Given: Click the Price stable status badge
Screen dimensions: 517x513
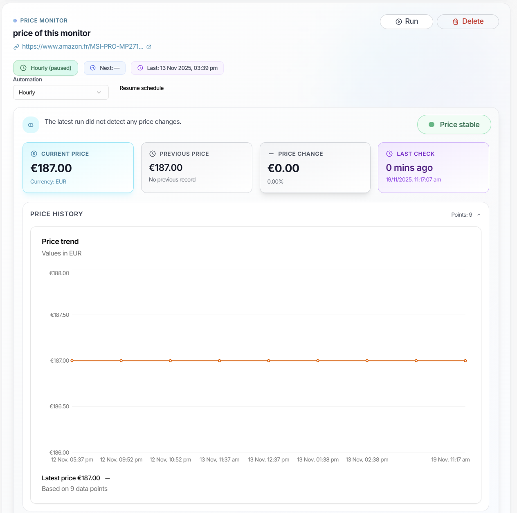Looking at the screenshot, I should (454, 124).
